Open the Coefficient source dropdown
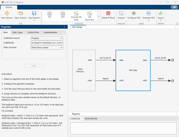The width and height of the screenshot is (179, 137). pyautogui.click(x=47, y=38)
